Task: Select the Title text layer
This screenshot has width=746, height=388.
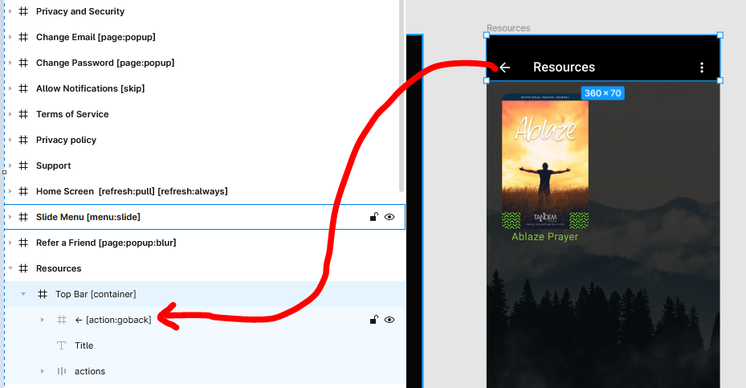Action: [84, 345]
